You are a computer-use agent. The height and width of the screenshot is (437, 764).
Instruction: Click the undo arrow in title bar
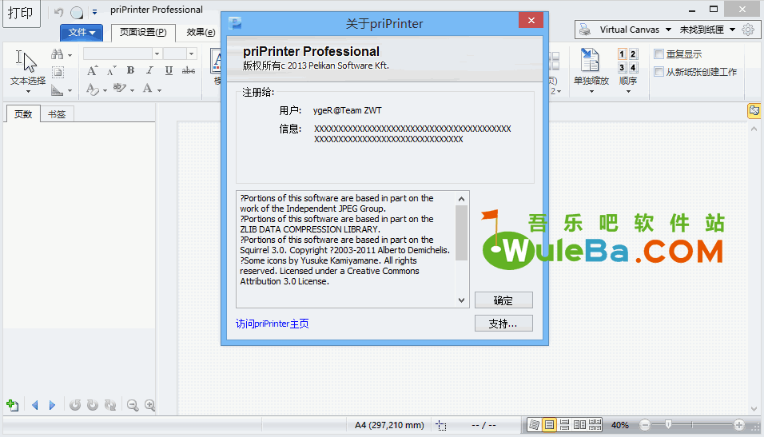(59, 12)
